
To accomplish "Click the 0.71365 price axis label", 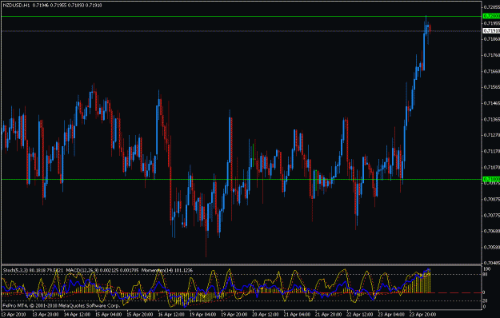I will point(492,119).
